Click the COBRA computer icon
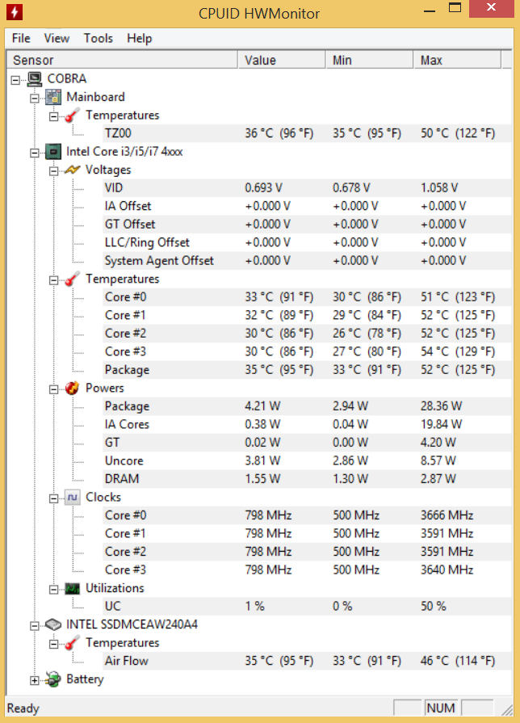This screenshot has height=723, width=520. [x=35, y=79]
